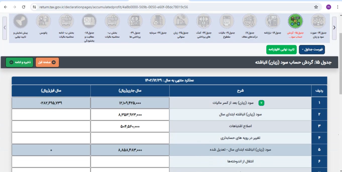Click the سود (زیان) بعد از کسر مالیات label

[x=233, y=103]
